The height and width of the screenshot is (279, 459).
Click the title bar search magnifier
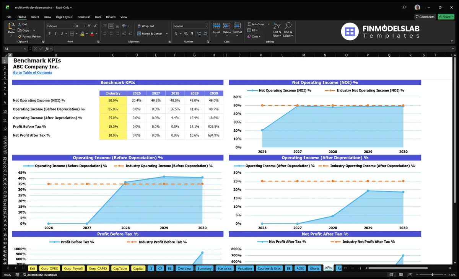(404, 7)
